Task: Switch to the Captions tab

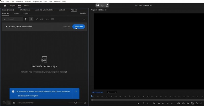Action: pos(16,14)
